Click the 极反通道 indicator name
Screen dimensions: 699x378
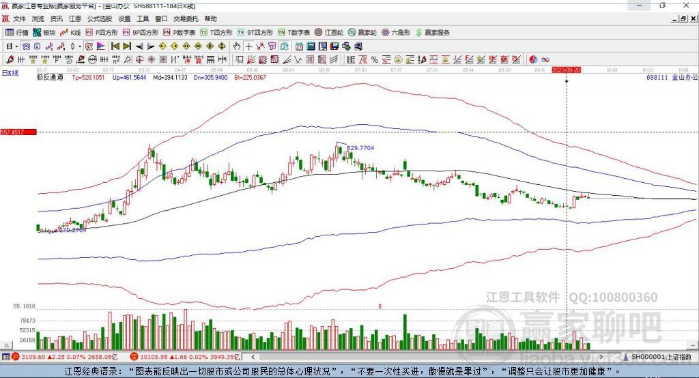pos(50,78)
